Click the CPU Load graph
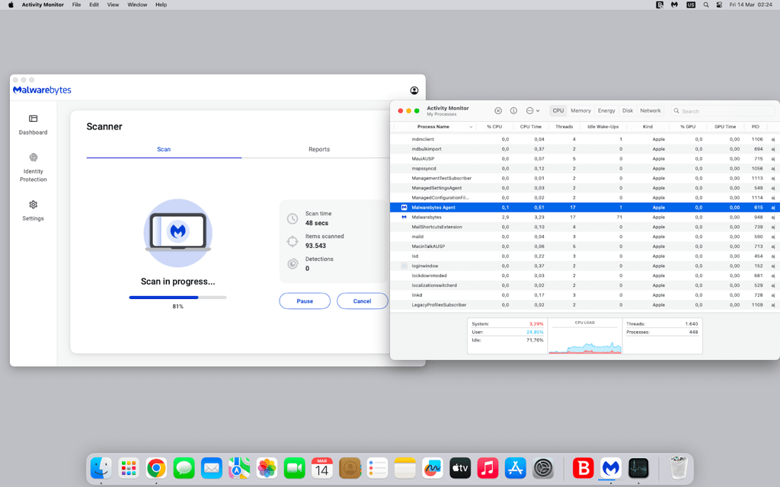Screen dimensions: 780x487 pyautogui.click(x=585, y=336)
